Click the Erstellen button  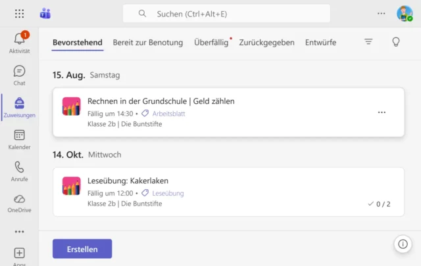[82, 249]
